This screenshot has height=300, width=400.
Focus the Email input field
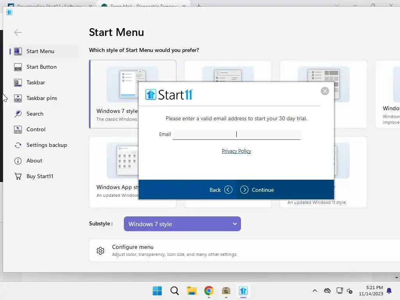pos(236,134)
